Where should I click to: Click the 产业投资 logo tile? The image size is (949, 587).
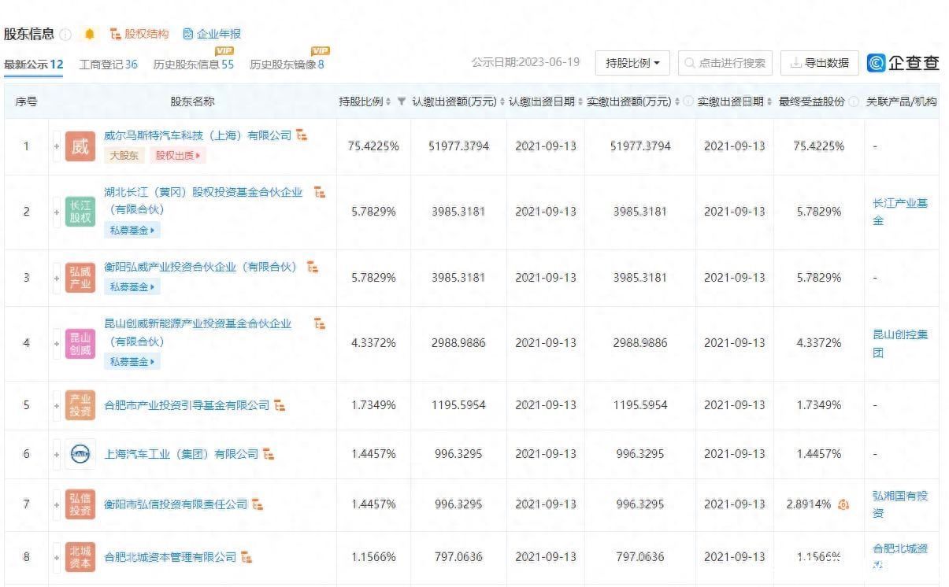tap(80, 405)
